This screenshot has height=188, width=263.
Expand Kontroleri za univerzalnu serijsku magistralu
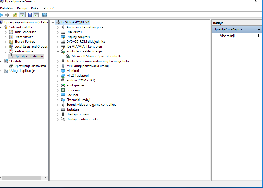tap(58, 61)
